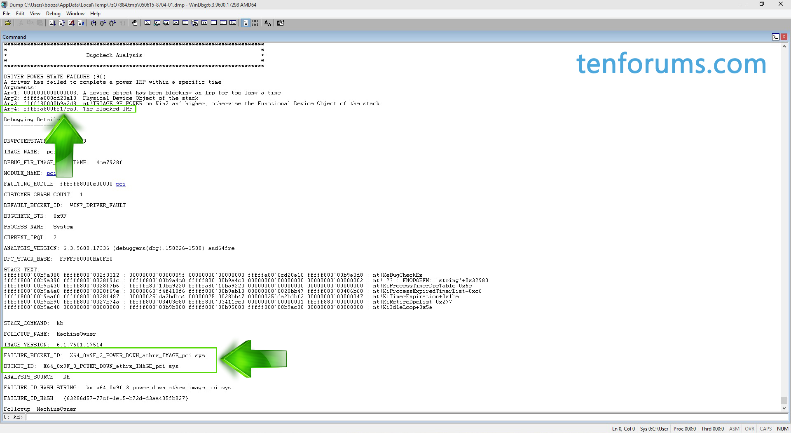Screen dimensions: 791x433
Task: Open the Window menu
Action: point(75,13)
